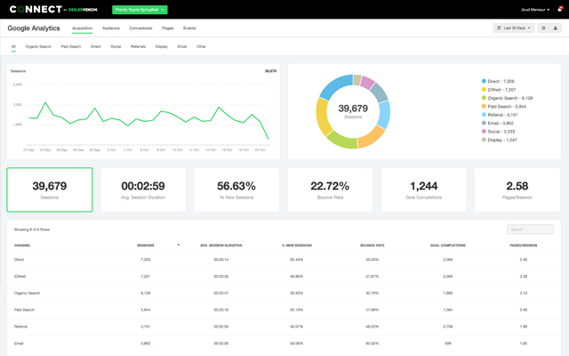This screenshot has width=569, height=356.
Task: Select the 2.58 Pages/Session card
Action: click(x=517, y=190)
